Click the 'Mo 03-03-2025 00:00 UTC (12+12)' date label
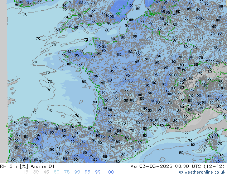 point(177,166)
